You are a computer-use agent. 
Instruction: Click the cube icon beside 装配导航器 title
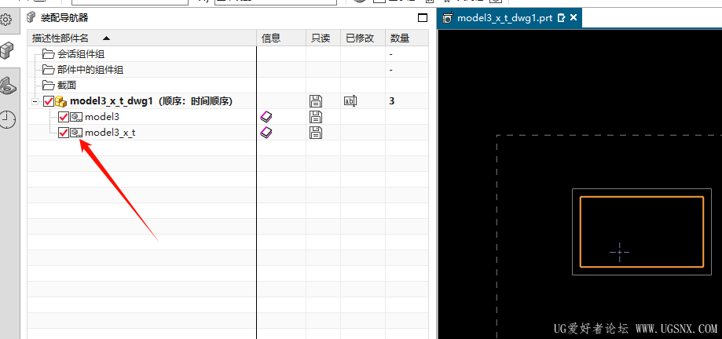pyautogui.click(x=31, y=18)
